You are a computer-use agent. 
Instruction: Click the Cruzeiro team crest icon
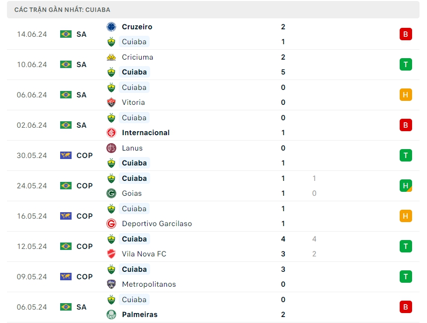[111, 27]
